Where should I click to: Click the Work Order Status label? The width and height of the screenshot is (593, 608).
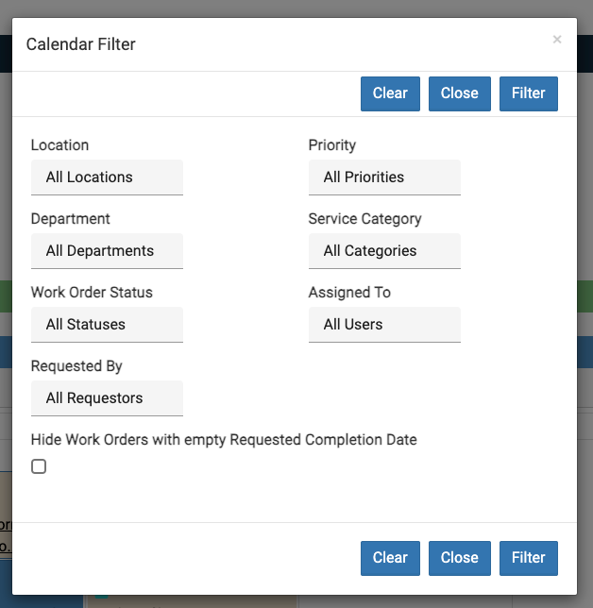pyautogui.click(x=92, y=293)
